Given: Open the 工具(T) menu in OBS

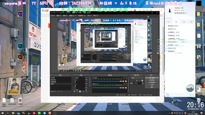Looking at the screenshot, I should pos(89,16).
